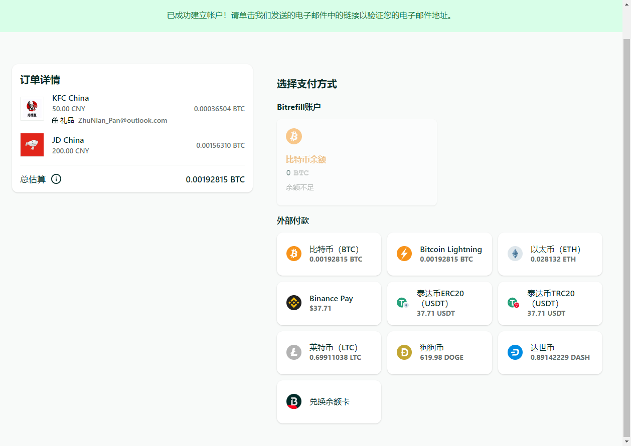Click the 50.00 CNY amount
The image size is (631, 446).
[x=69, y=109]
